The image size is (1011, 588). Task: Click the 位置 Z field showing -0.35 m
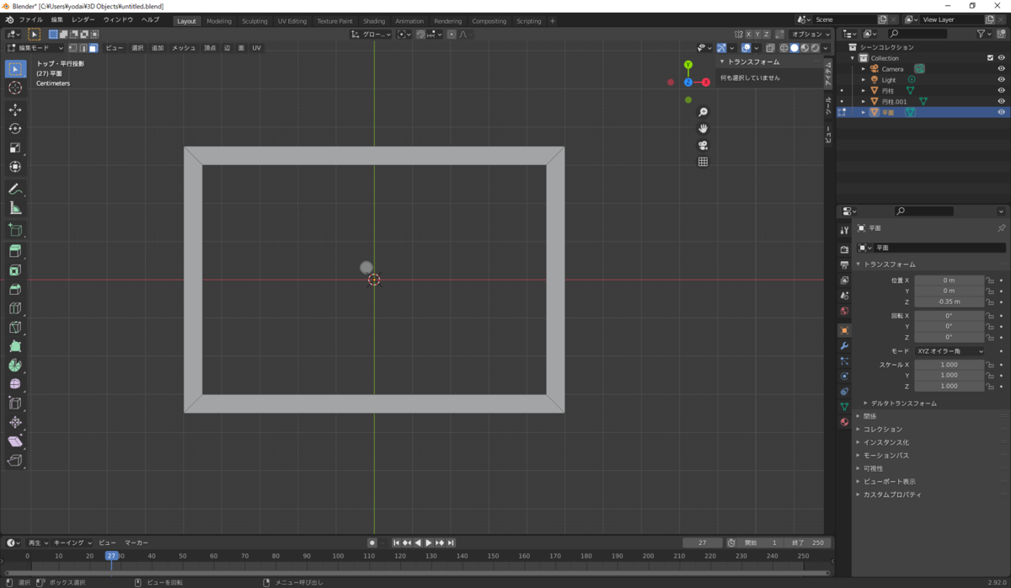pos(949,302)
